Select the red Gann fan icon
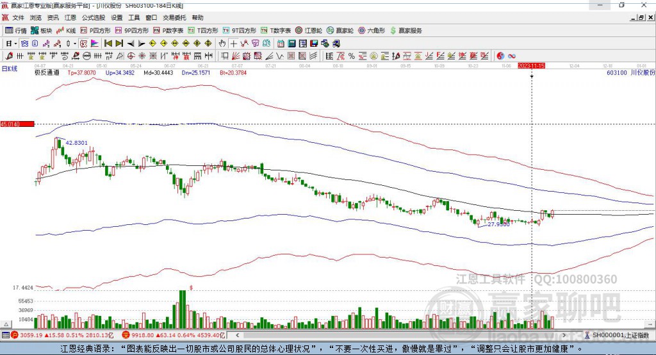This screenshot has height=355, width=656. [x=236, y=56]
